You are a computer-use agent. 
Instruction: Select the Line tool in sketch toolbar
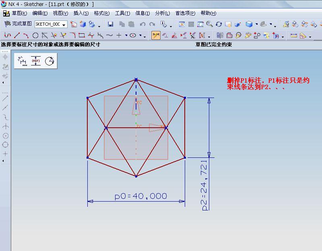tap(17, 35)
